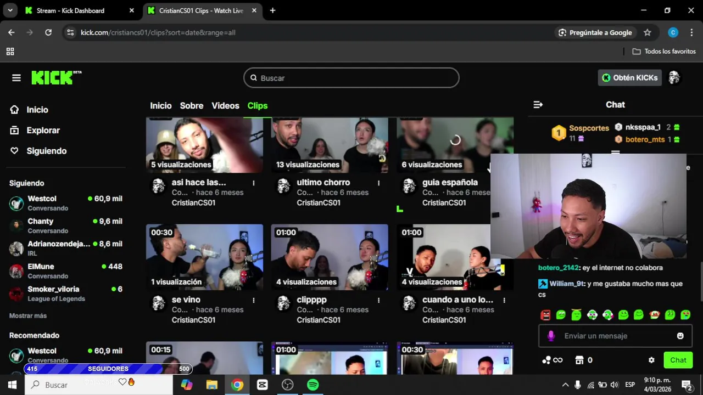The image size is (703, 395).
Task: Bookmark this page with star icon
Action: [x=648, y=32]
